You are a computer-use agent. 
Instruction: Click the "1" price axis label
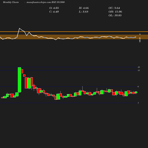pyautogui.click(x=138, y=103)
